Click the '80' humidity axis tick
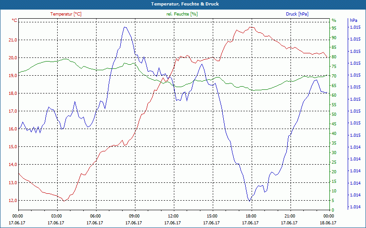The height and width of the screenshot is (228, 366). [334, 57]
